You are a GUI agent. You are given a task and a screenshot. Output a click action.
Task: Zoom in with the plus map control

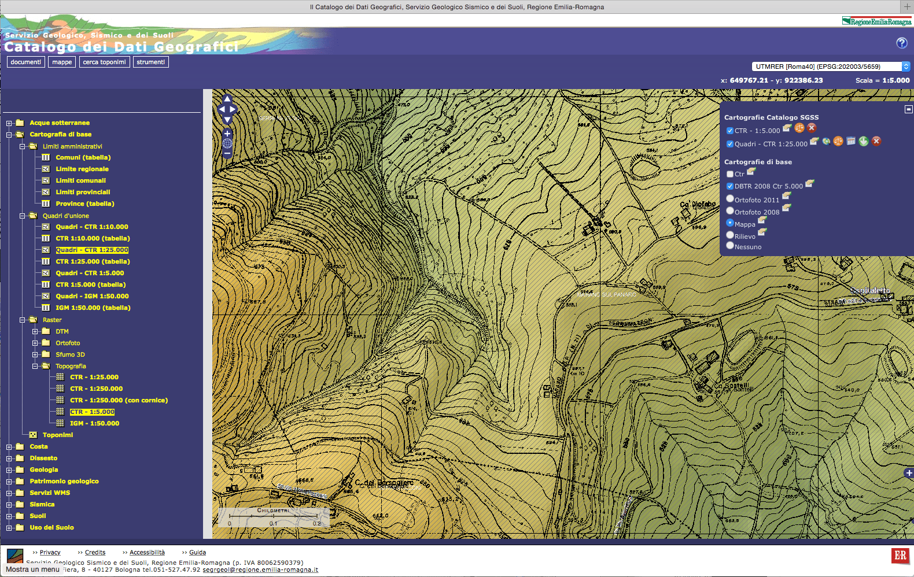227,134
